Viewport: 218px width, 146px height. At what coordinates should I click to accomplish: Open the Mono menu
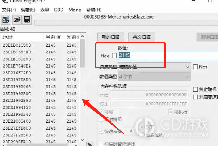75,10
